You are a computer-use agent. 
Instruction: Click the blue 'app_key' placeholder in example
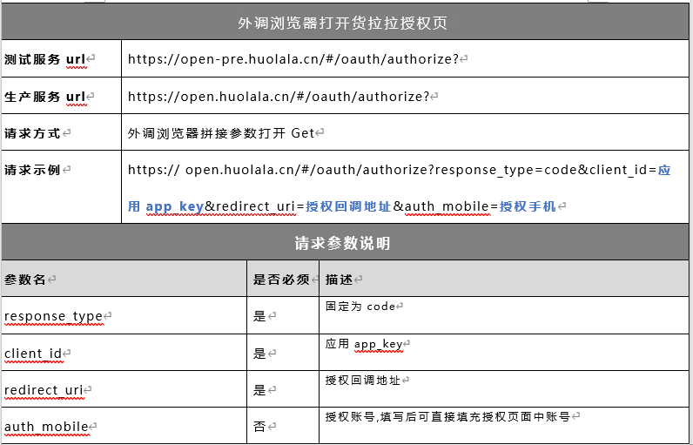click(x=175, y=206)
